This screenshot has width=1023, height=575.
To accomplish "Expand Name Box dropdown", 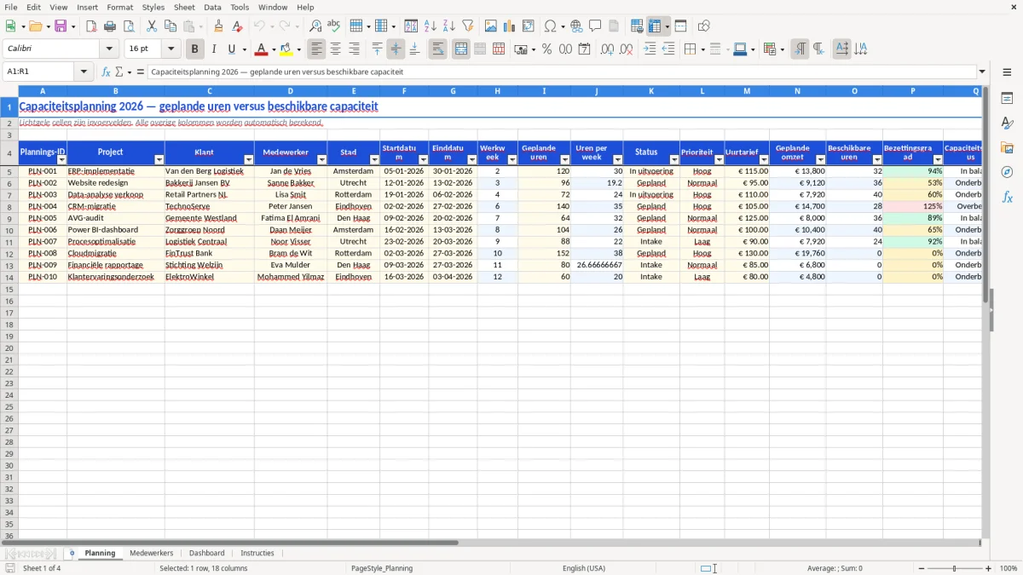I will point(84,72).
